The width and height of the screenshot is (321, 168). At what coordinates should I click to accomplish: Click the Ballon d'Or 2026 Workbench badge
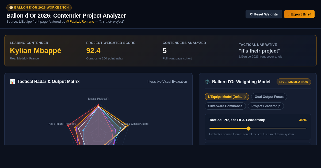(39, 7)
